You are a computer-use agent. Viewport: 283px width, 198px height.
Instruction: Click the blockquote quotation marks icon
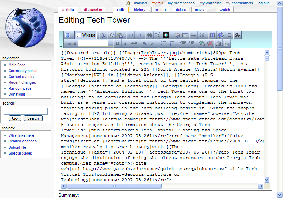coord(202,35)
